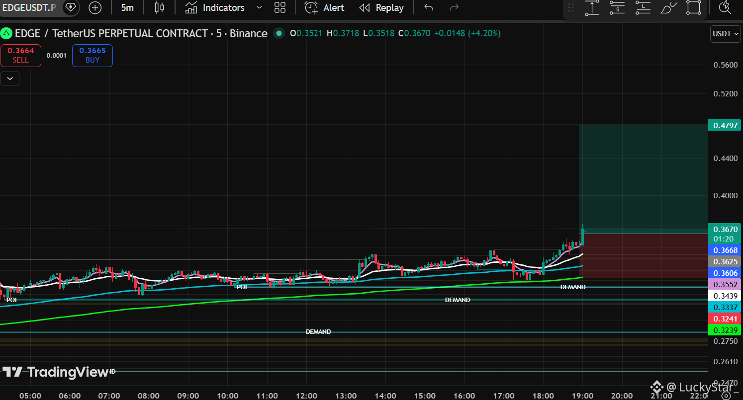This screenshot has width=743, height=400.
Task: Toggle the market status green dot
Action: point(279,33)
